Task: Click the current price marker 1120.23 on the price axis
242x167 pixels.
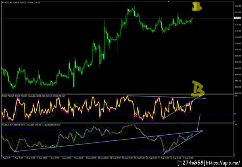Action: pyautogui.click(x=238, y=18)
